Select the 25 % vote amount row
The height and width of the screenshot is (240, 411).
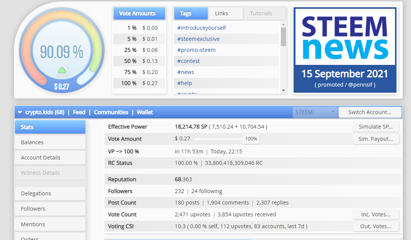coord(139,50)
